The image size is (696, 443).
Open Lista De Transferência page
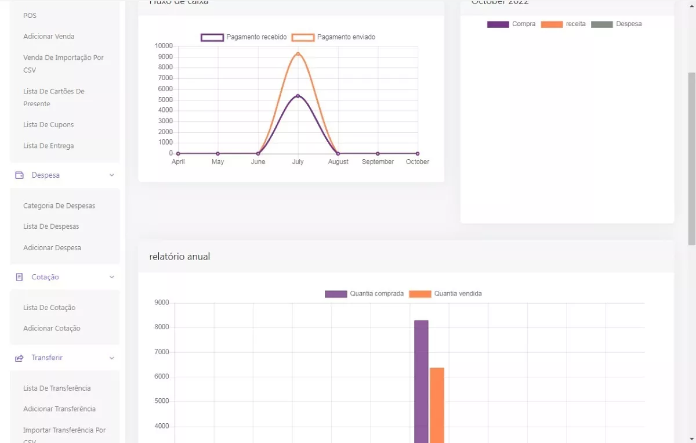point(57,388)
